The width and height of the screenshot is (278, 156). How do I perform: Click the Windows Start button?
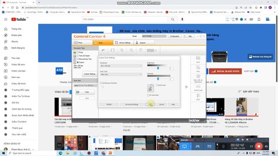tap(3, 153)
